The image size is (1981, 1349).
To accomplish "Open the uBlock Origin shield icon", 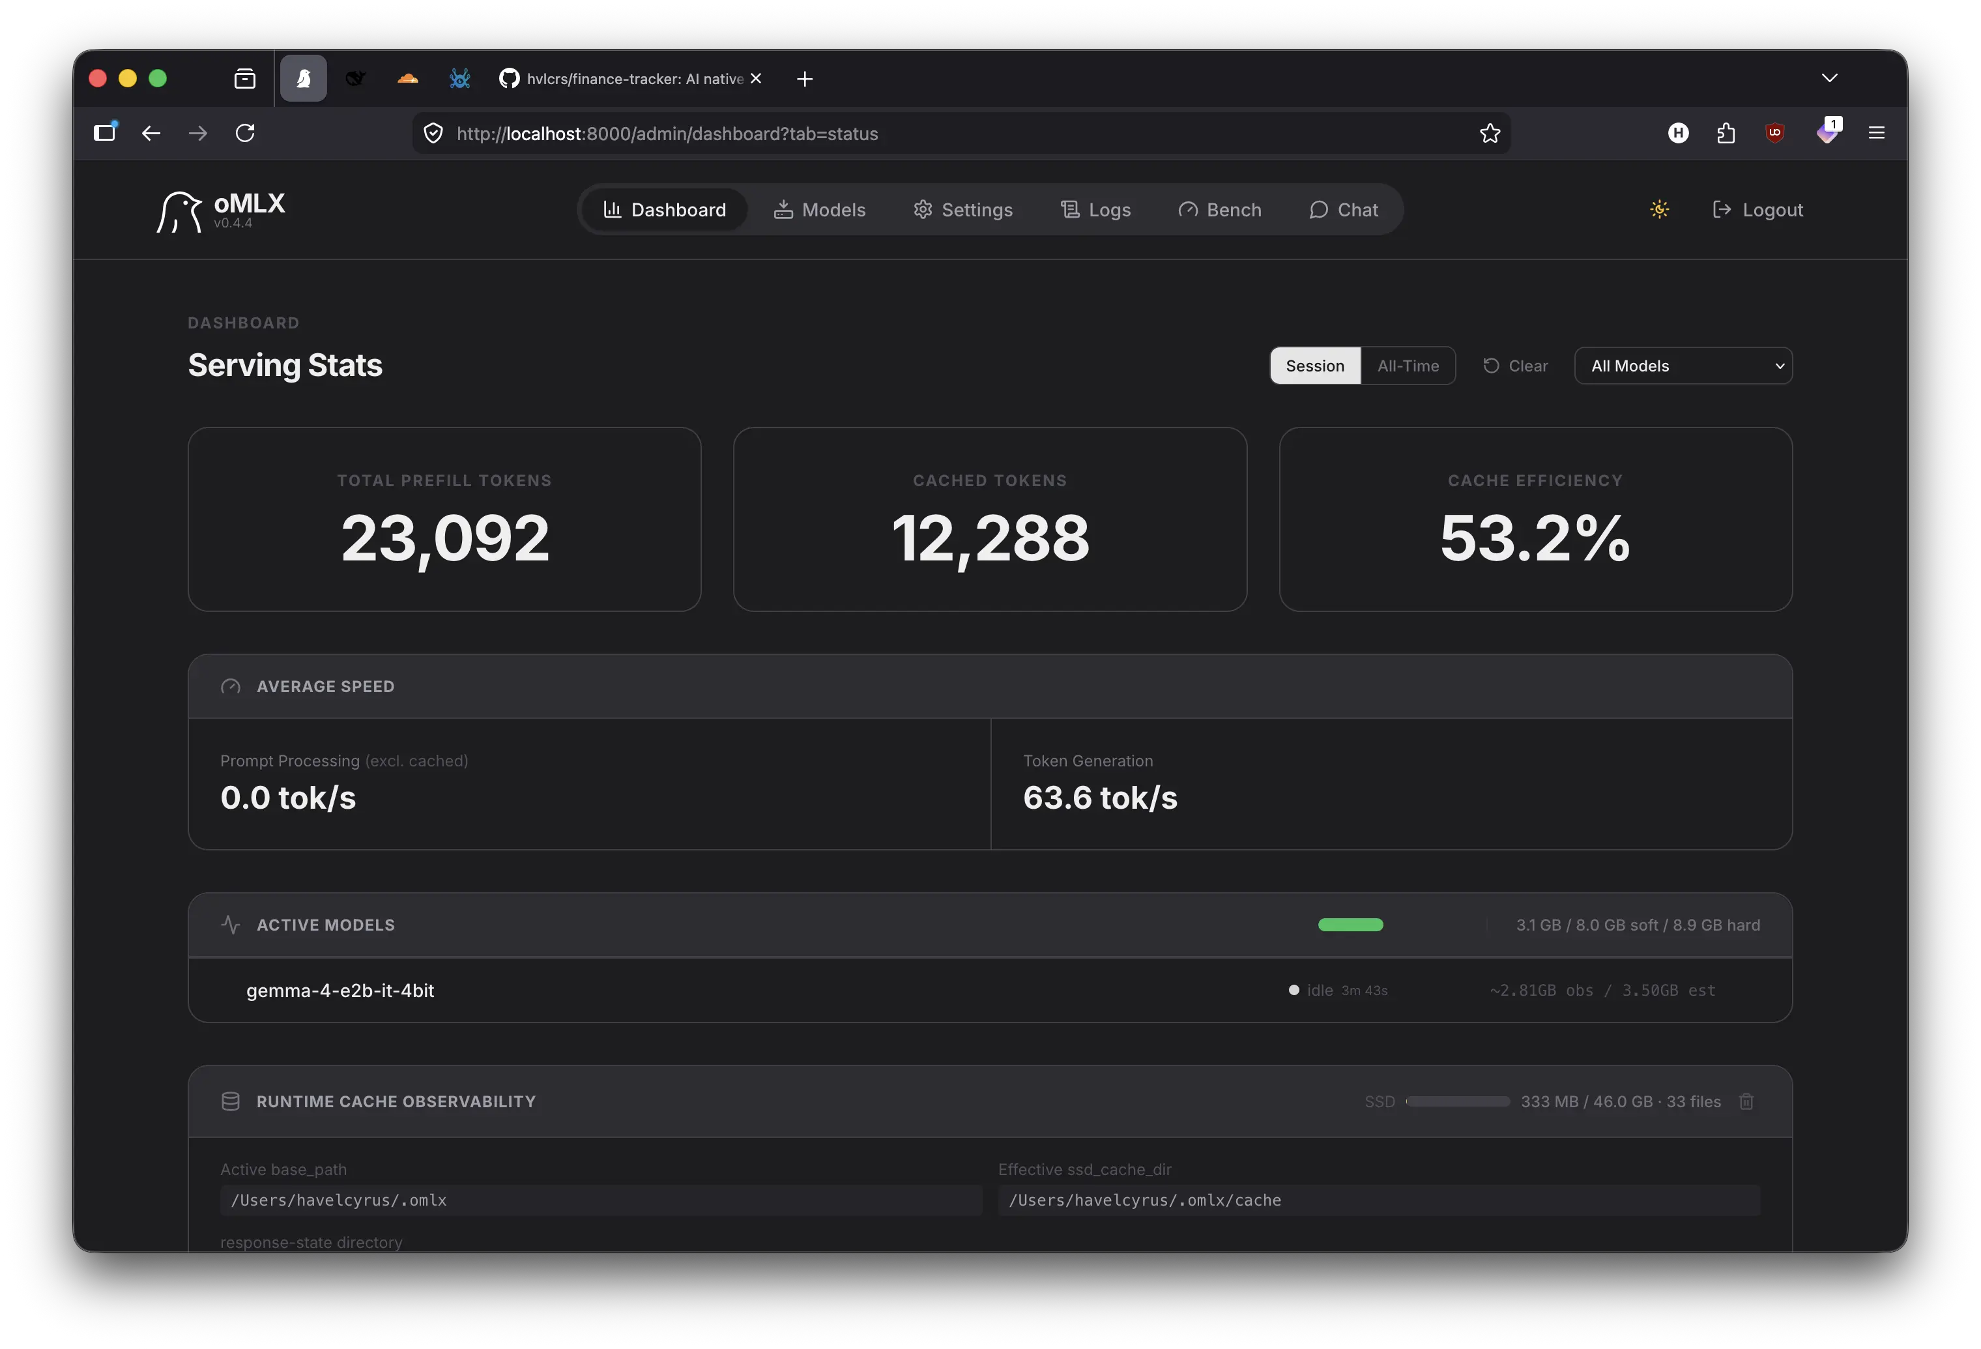I will coord(1774,133).
